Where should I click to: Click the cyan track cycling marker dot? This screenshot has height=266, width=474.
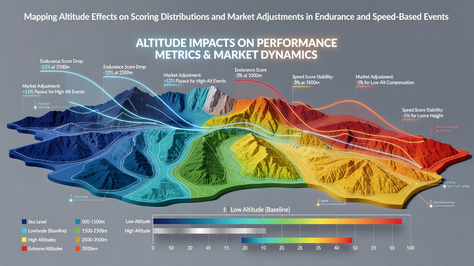coord(445,187)
